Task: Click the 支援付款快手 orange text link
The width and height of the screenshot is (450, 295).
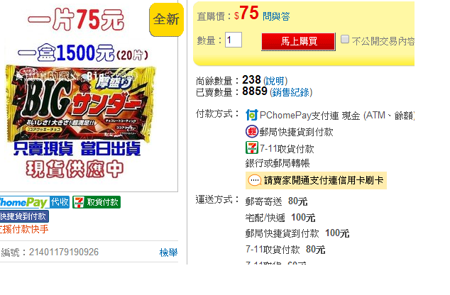Action: [x=24, y=229]
